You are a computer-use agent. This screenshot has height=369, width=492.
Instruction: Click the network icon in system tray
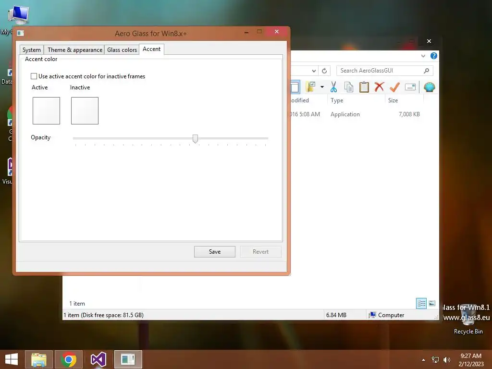click(x=435, y=360)
